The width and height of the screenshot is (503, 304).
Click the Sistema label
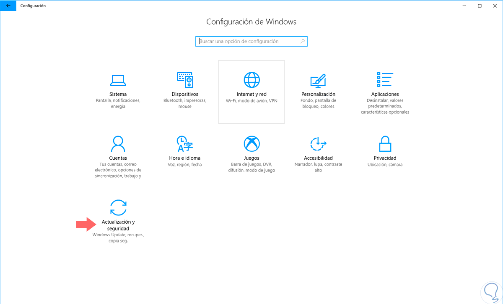[118, 94]
